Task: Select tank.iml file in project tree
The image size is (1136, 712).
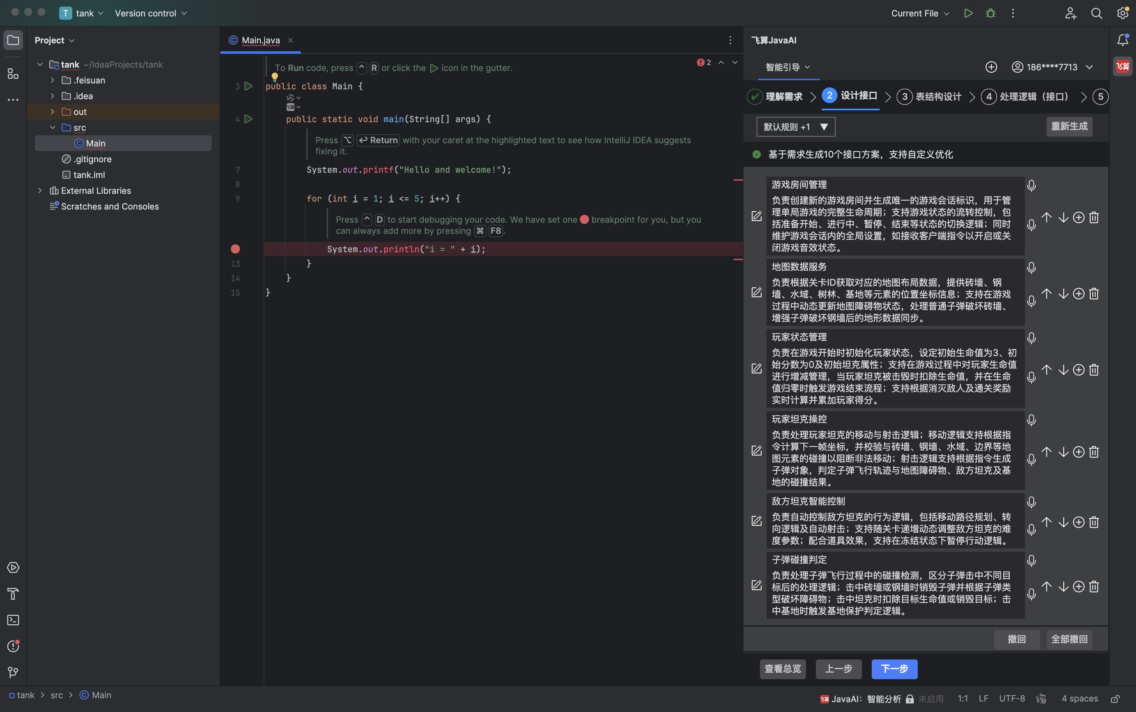Action: [x=89, y=175]
